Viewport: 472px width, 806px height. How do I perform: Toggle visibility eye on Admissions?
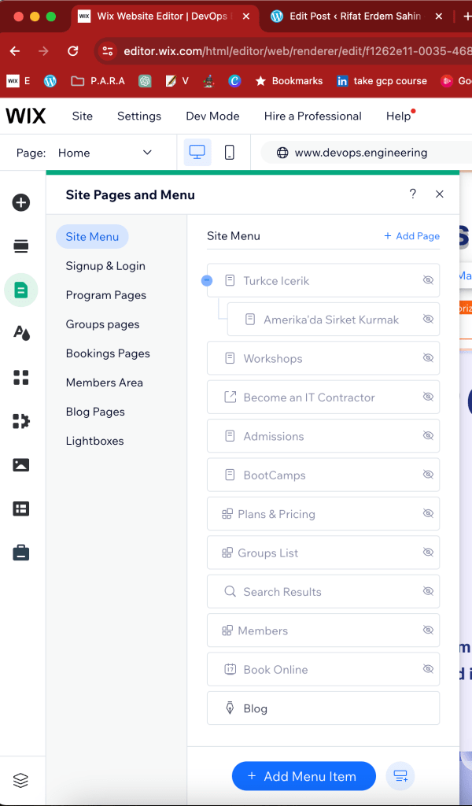point(428,436)
